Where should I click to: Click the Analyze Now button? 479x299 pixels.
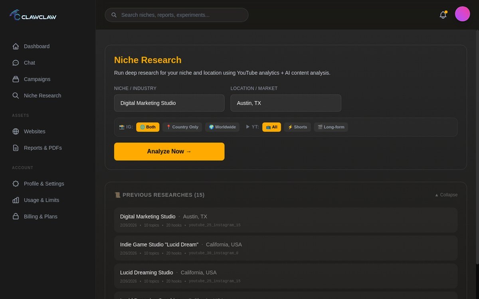(169, 151)
